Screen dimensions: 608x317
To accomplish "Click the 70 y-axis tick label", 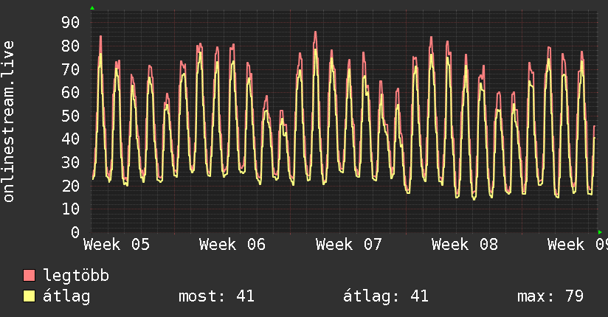I will (x=71, y=69).
